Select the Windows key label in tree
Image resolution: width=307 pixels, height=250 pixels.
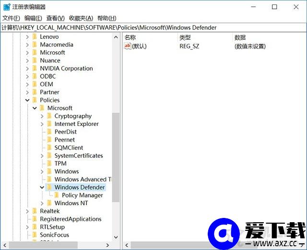67,171
